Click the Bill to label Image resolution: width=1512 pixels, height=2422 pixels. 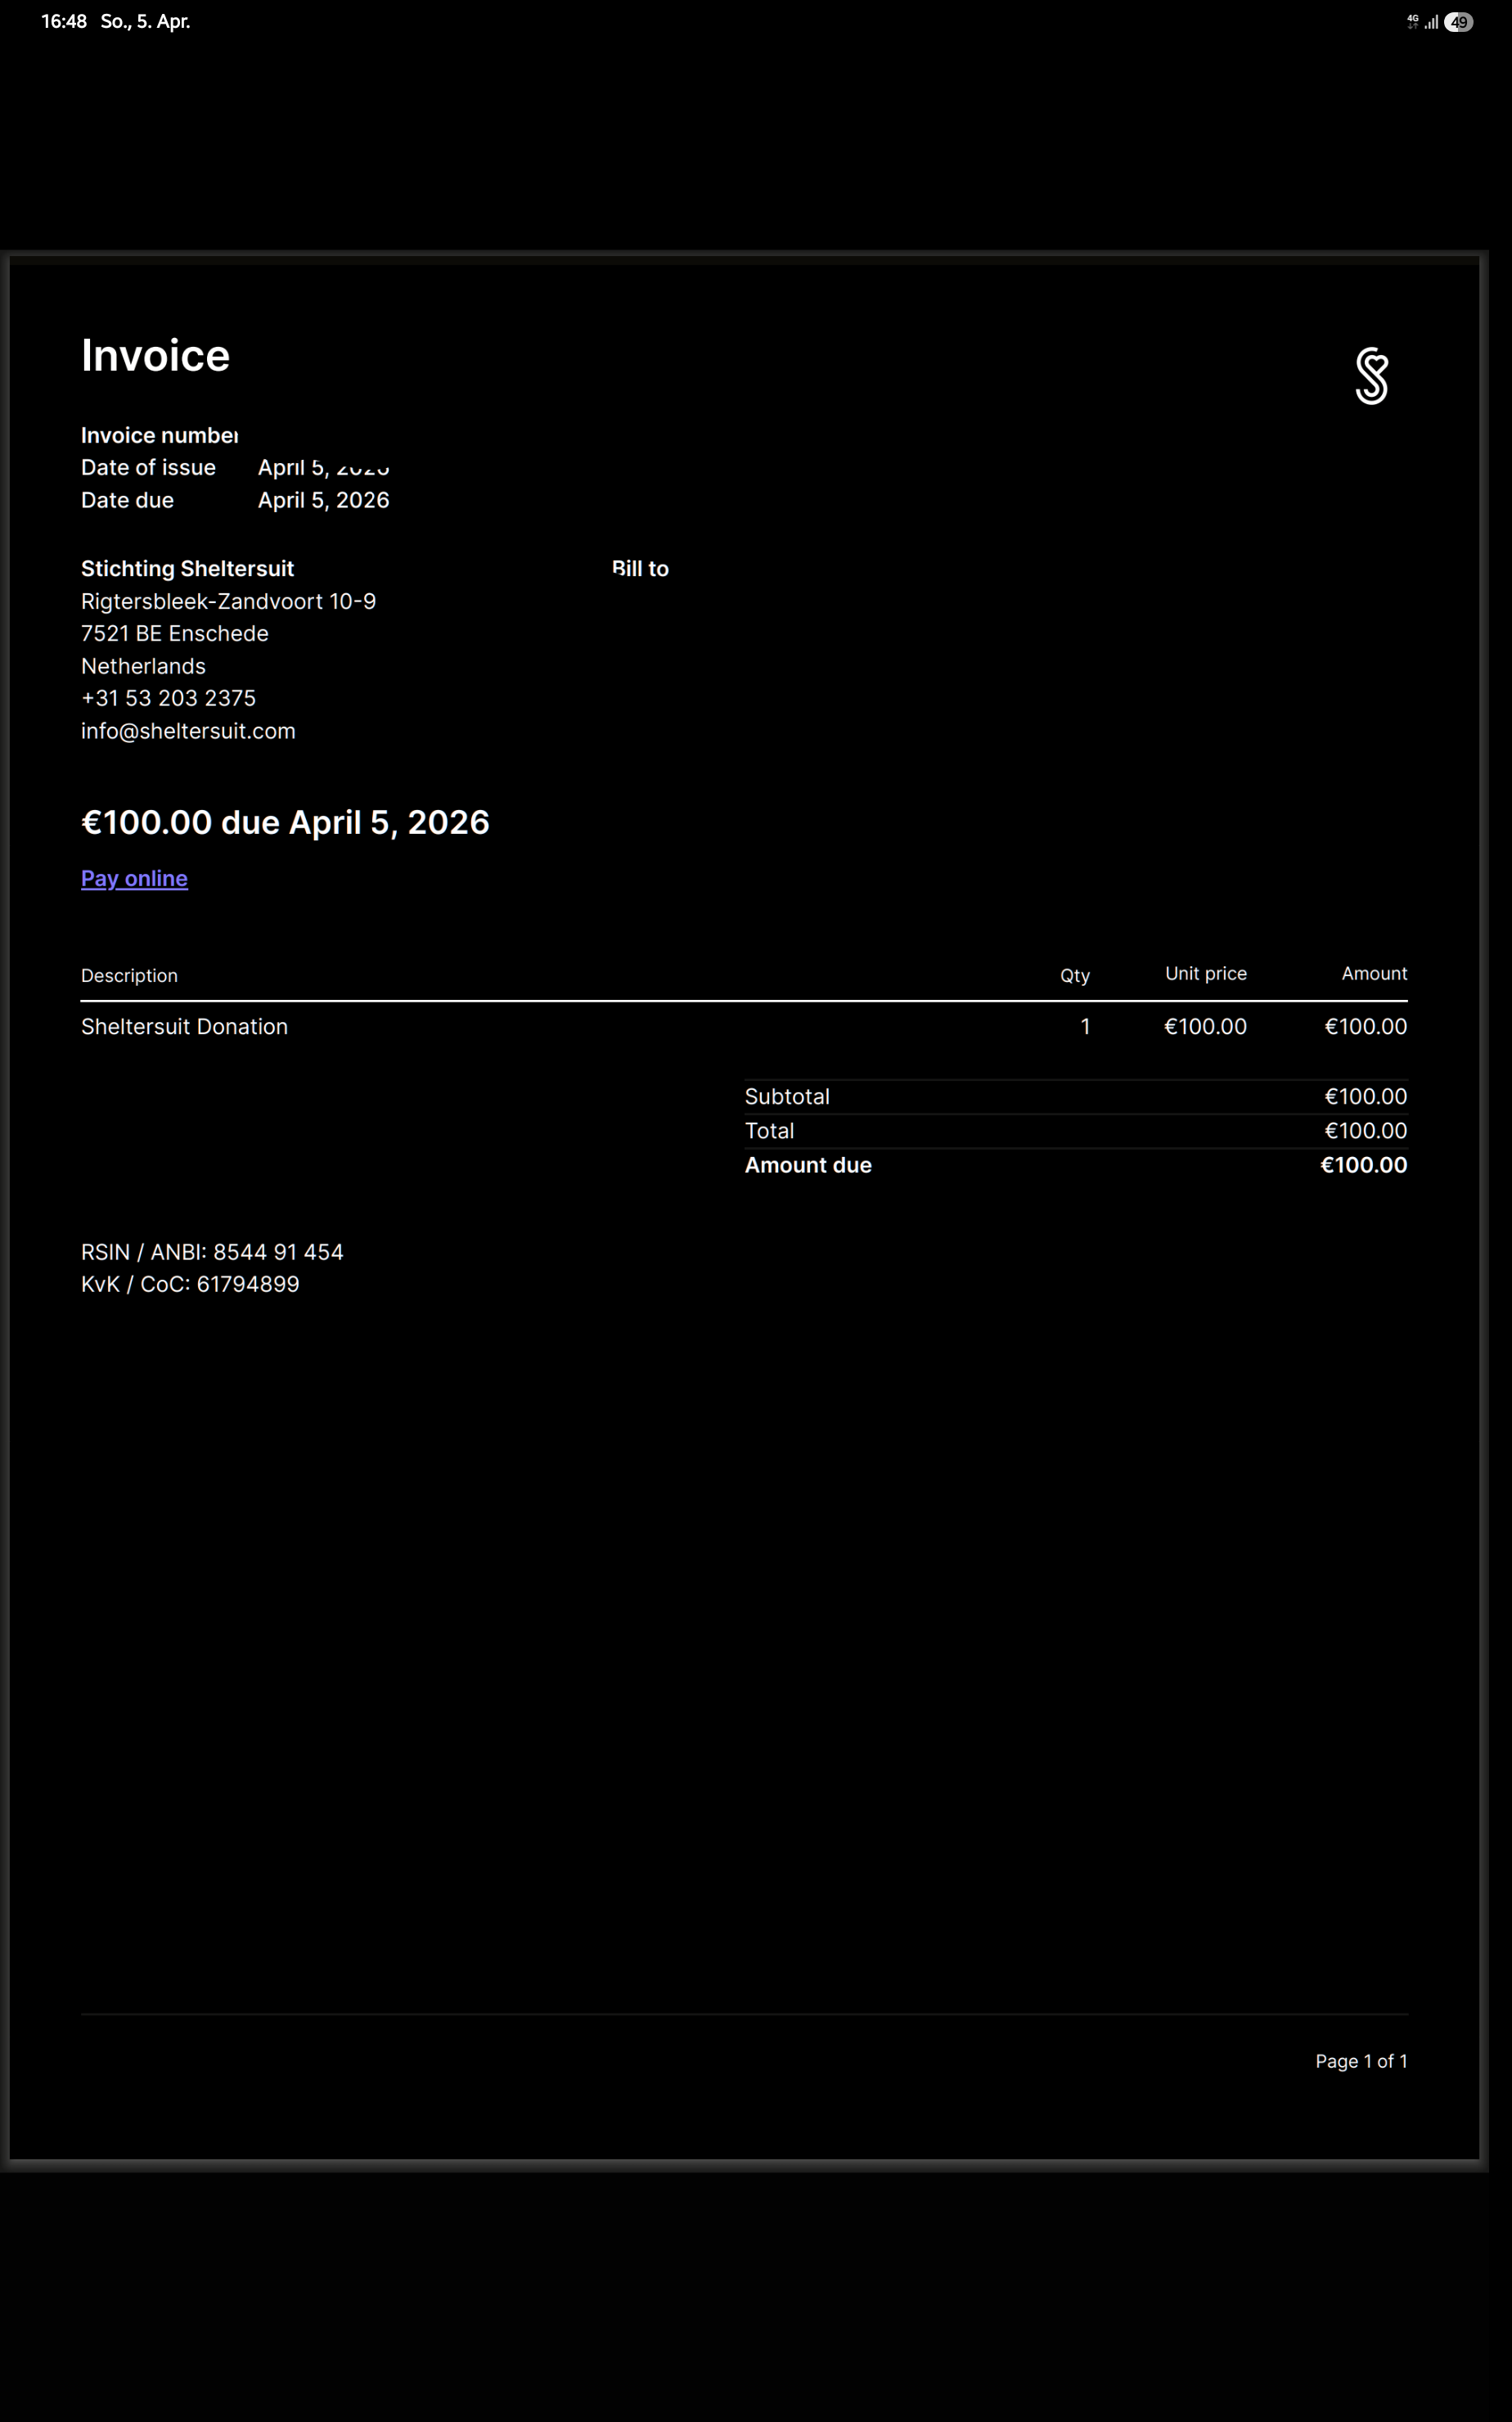coord(640,569)
